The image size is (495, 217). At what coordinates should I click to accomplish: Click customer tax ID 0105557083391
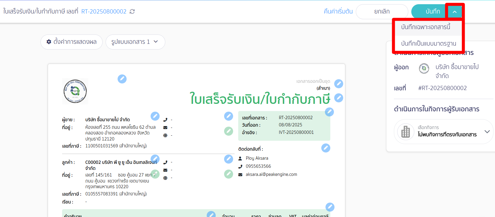102,194
